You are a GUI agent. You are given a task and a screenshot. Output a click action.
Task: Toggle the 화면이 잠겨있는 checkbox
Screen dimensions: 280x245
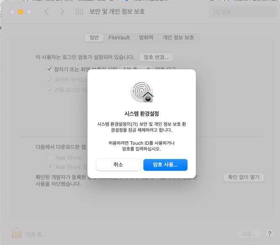(x=50, y=79)
